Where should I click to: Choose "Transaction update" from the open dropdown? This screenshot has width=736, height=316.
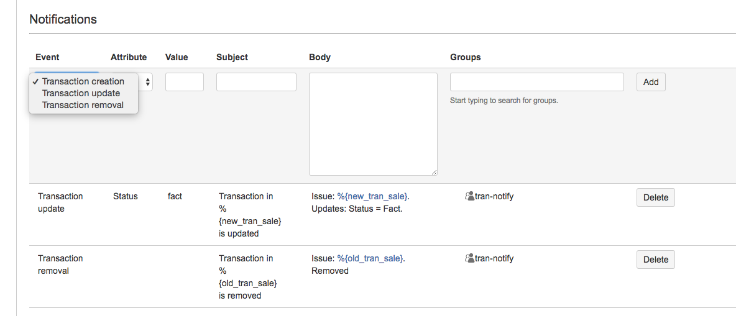click(81, 93)
